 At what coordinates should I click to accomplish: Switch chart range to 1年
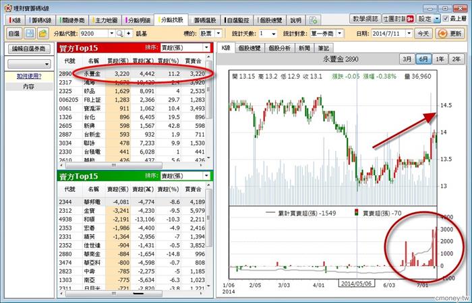click(440, 59)
